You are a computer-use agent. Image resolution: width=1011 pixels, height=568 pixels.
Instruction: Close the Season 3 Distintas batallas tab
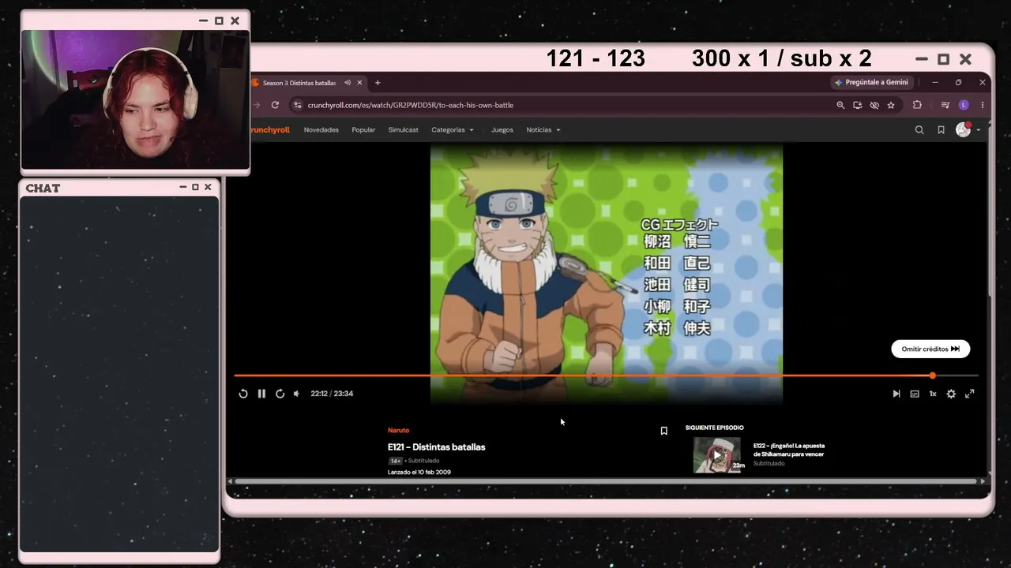[359, 83]
